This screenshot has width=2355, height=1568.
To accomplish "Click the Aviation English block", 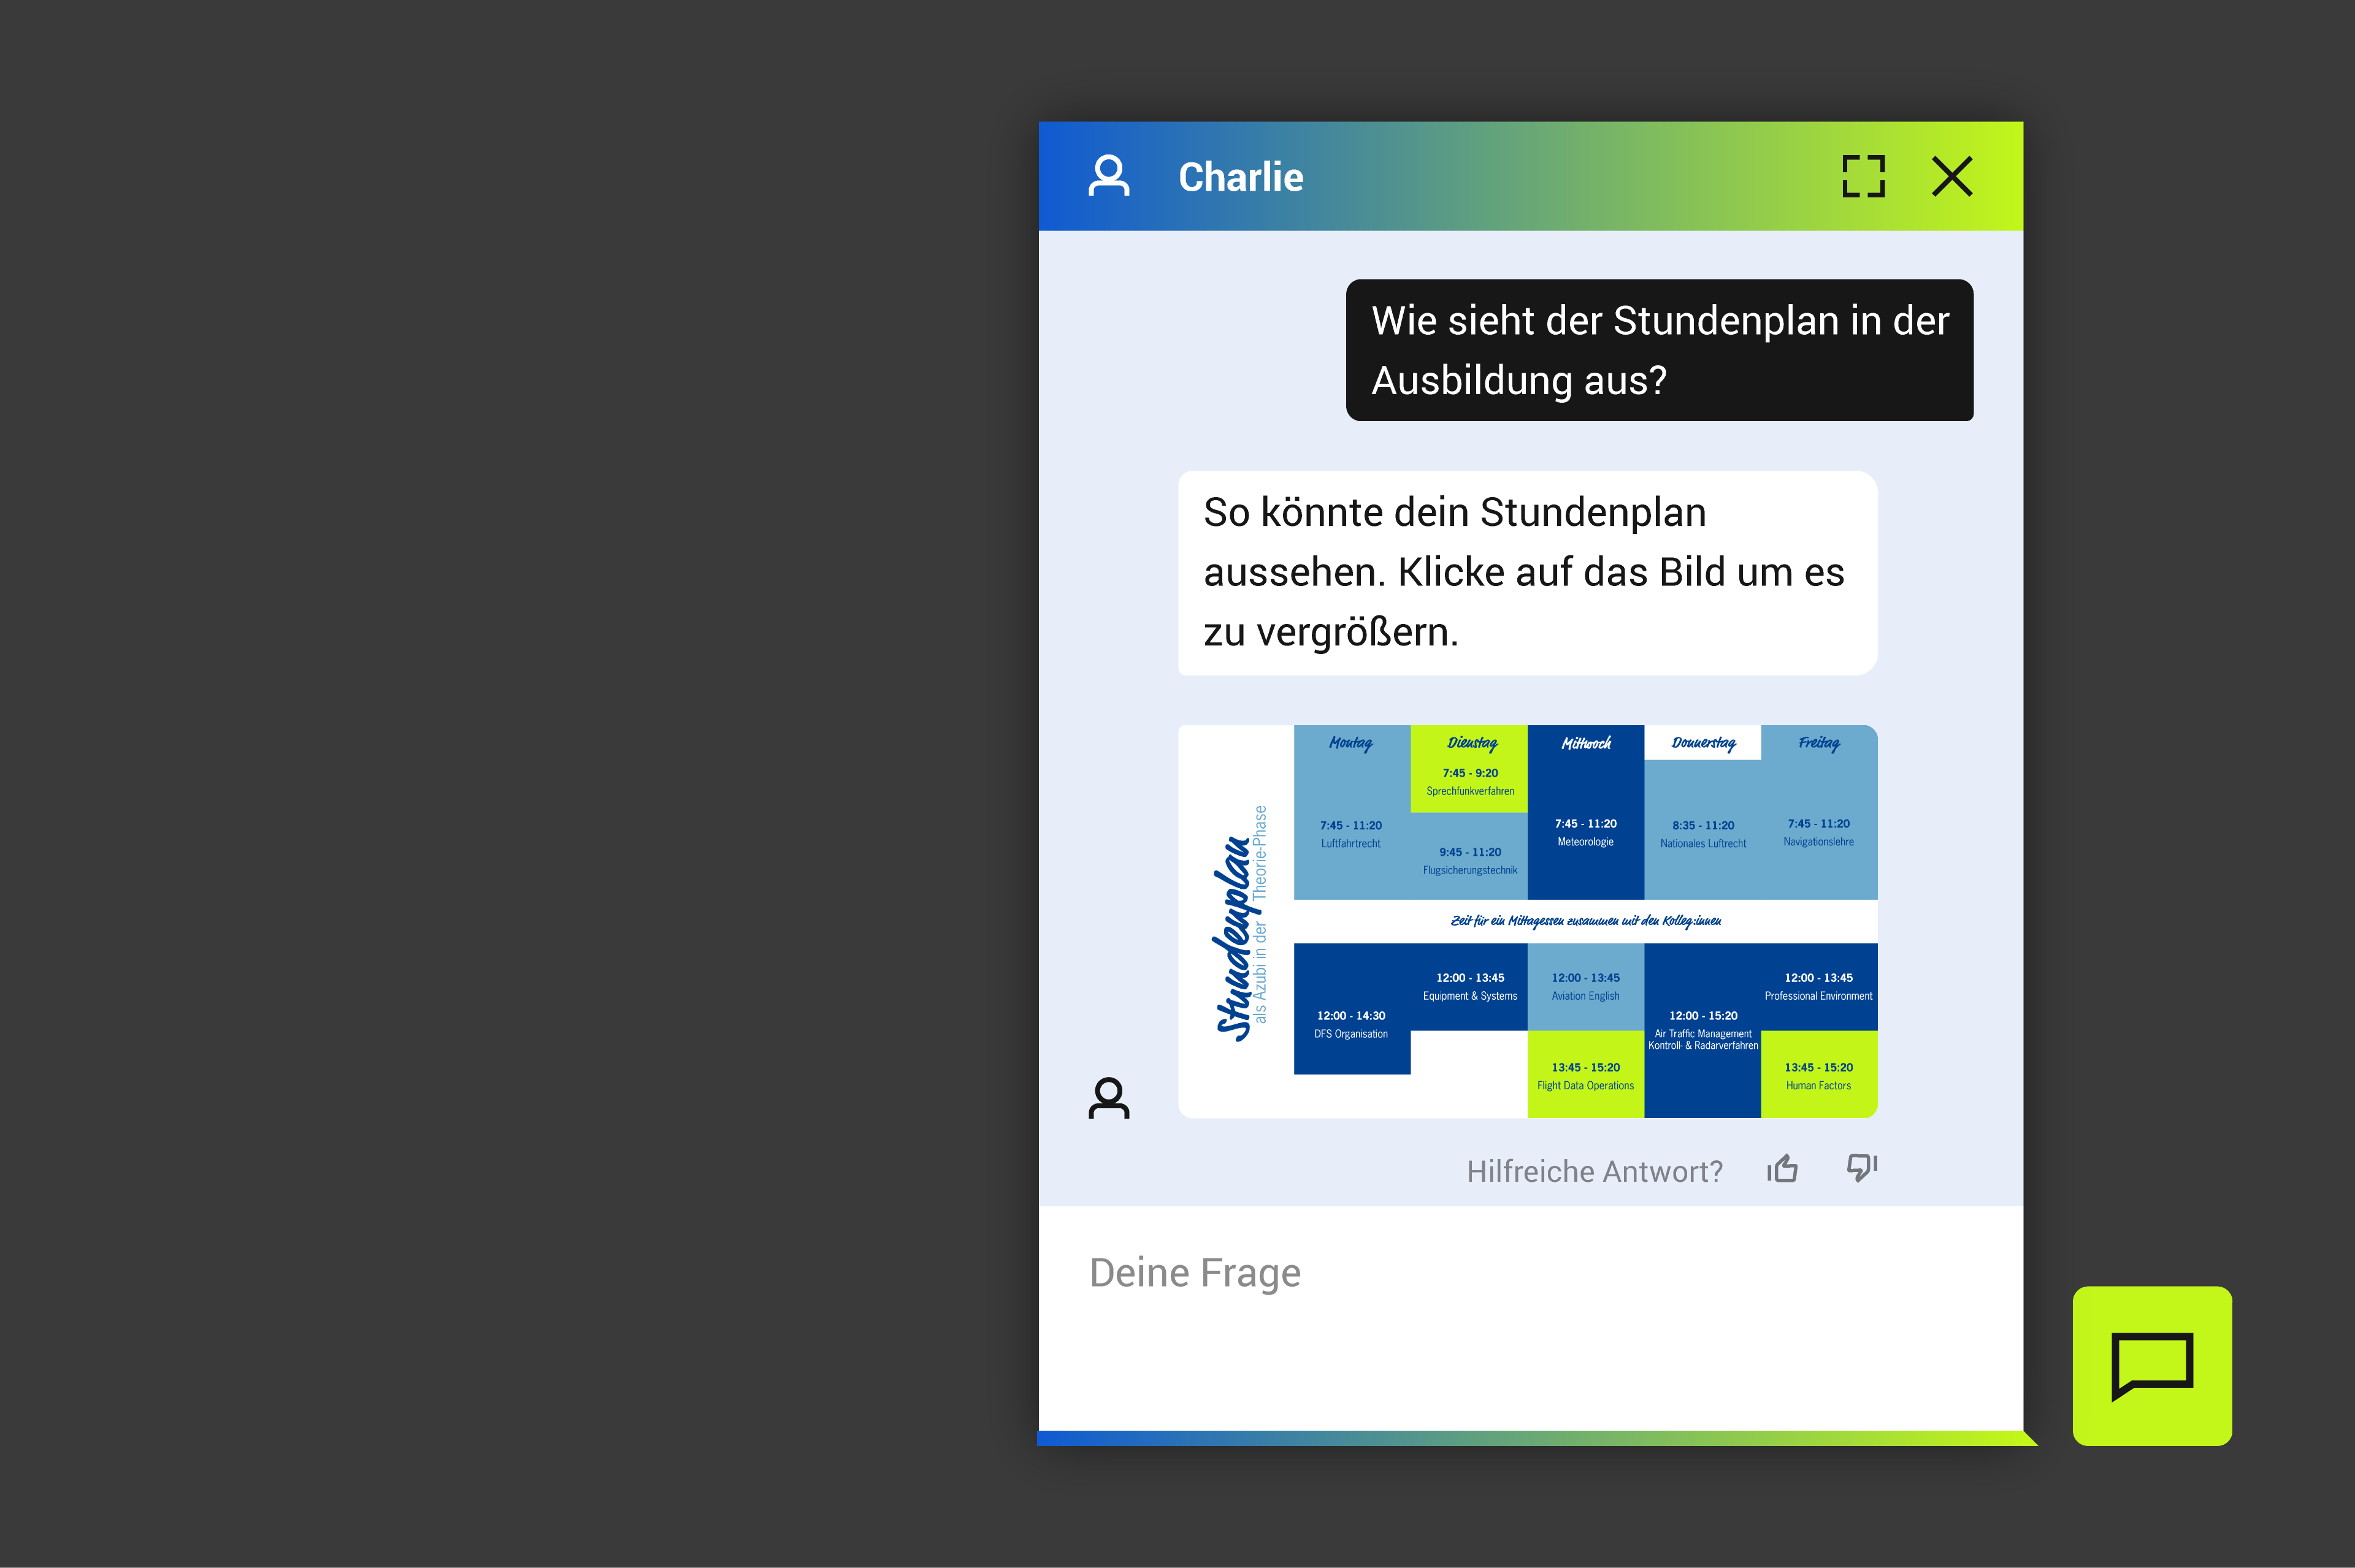I will coord(1586,986).
